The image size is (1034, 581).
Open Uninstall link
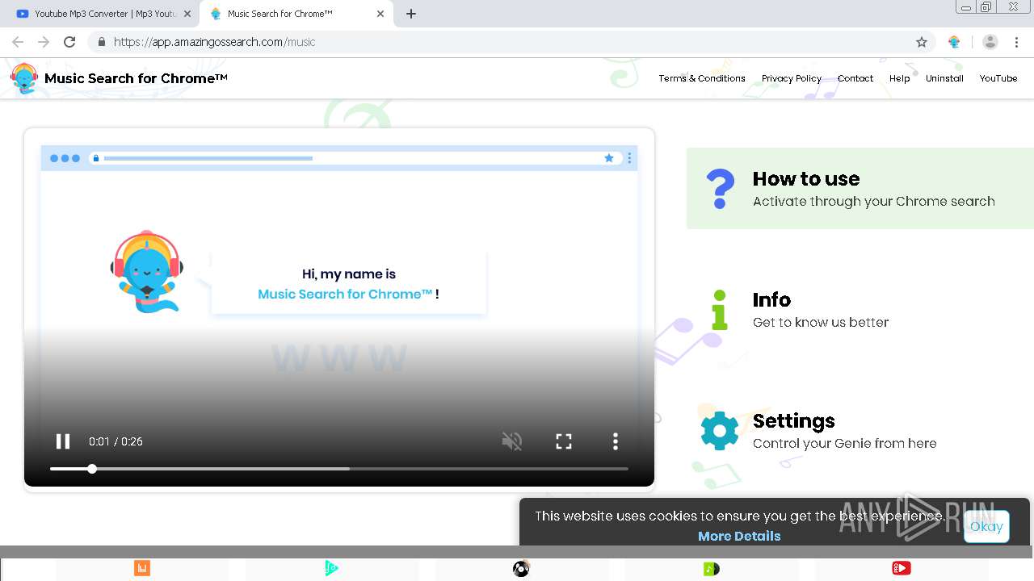click(944, 78)
